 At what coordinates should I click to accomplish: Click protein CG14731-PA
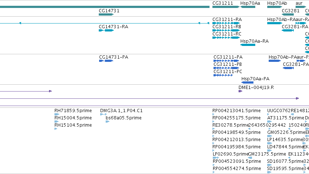pyautogui.click(x=106, y=61)
